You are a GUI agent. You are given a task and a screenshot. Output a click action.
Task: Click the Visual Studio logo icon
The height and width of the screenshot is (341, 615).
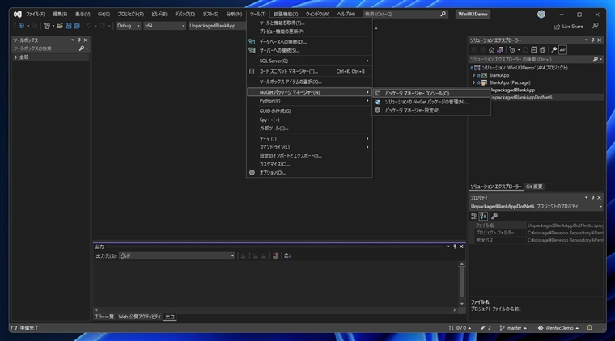tap(17, 14)
